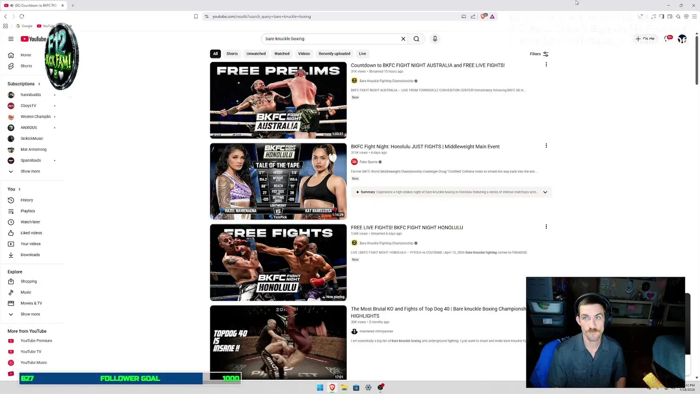This screenshot has height=394, width=700.
Task: Select the Shorts filter chip
Action: [232, 54]
